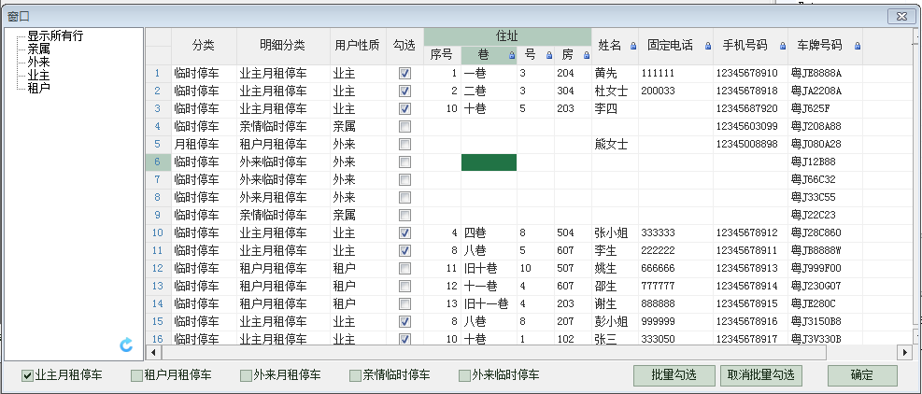The image size is (922, 394).
Task: Click the 旧十一巷 cell
Action: (x=489, y=303)
